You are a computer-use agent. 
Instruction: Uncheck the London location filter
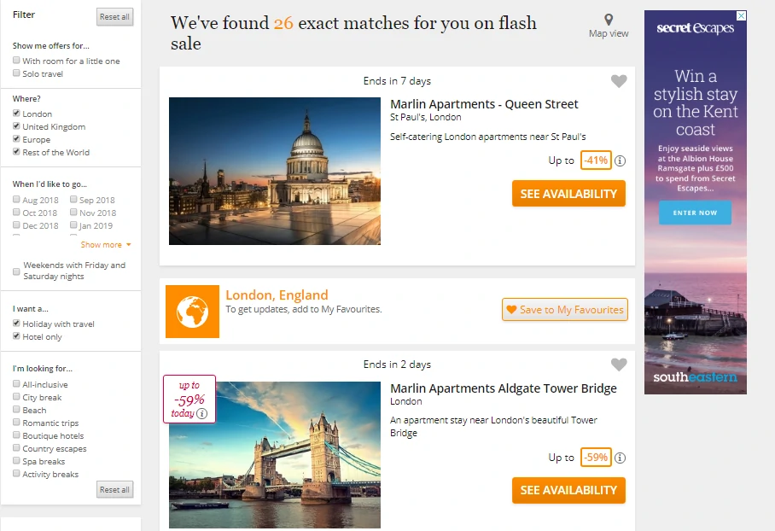pos(17,114)
